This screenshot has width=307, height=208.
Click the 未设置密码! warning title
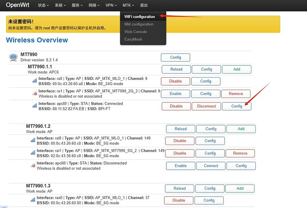point(21,22)
